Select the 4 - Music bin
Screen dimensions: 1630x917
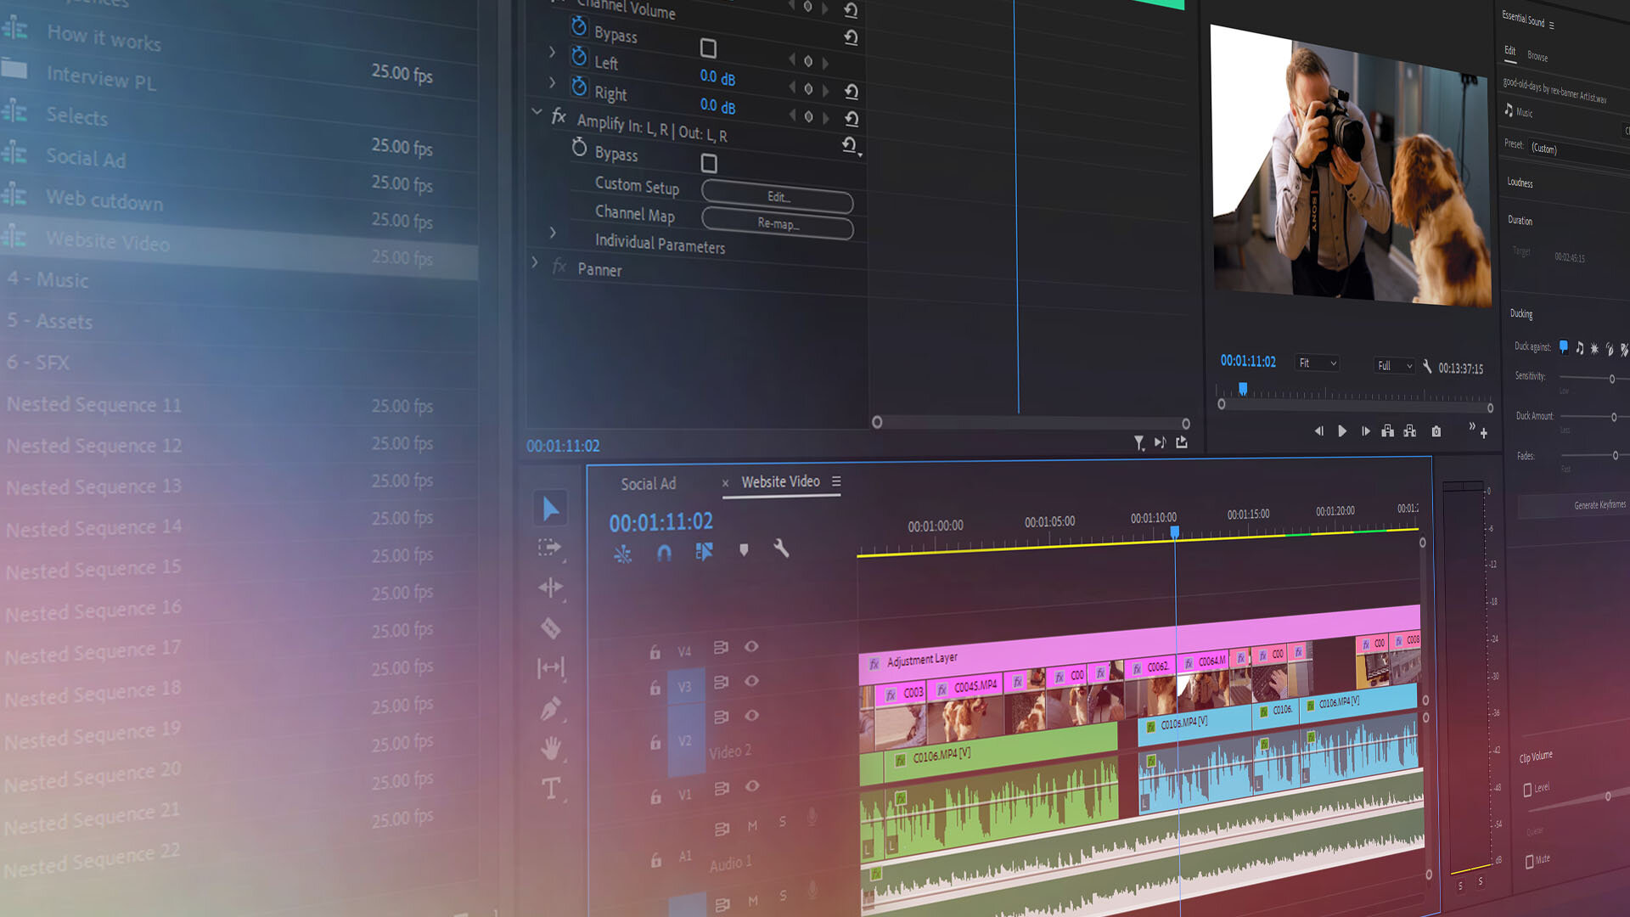tap(48, 278)
